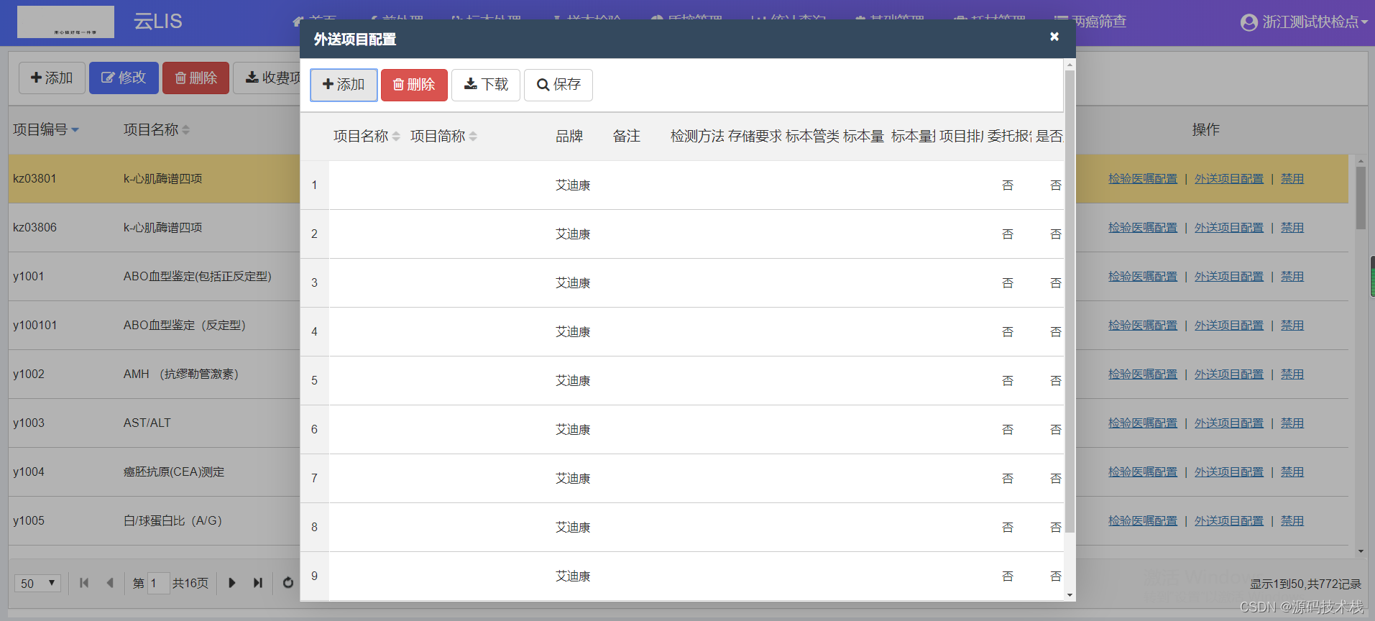Click the 委托报告 column header
Image resolution: width=1375 pixels, height=621 pixels.
[1009, 137]
